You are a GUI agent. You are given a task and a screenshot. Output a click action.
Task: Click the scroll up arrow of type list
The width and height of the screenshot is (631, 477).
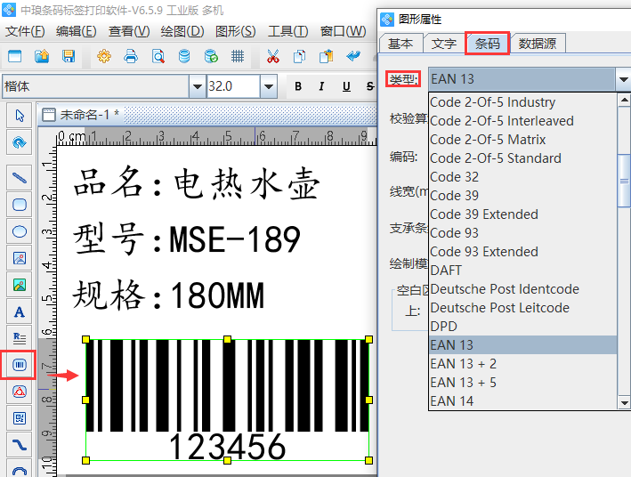pyautogui.click(x=624, y=100)
